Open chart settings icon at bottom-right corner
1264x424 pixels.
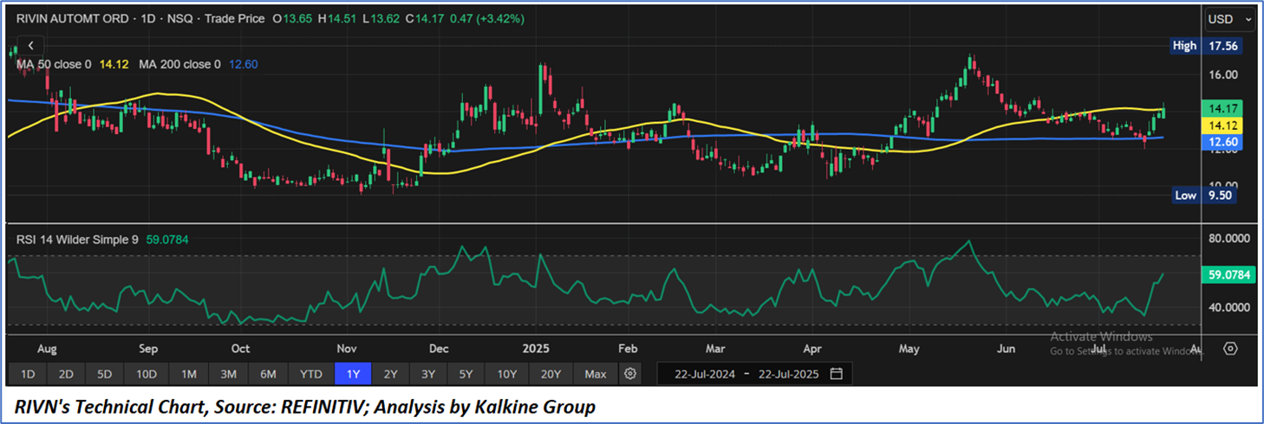(1230, 349)
